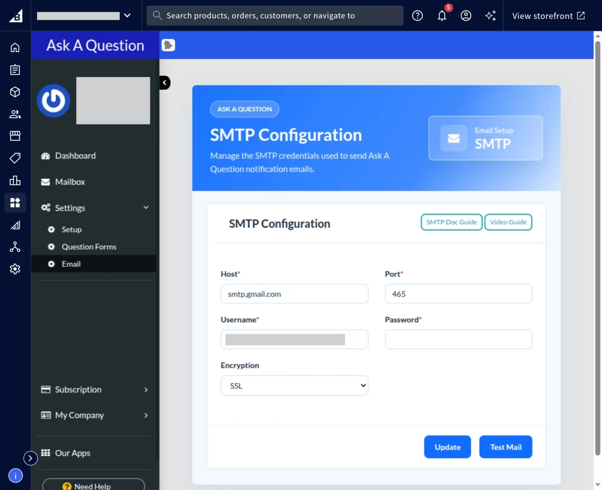602x490 pixels.
Task: Open the BigCommerce logo home link
Action: pos(15,16)
